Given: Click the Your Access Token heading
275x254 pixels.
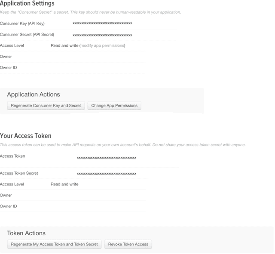Looking at the screenshot, I should coord(26,136).
